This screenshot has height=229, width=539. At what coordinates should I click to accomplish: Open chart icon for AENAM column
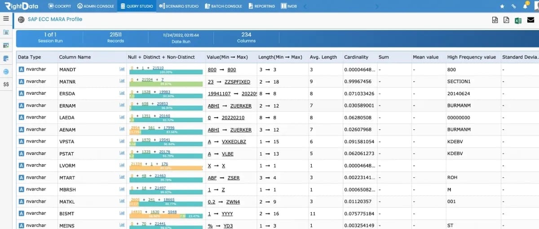coord(122,129)
